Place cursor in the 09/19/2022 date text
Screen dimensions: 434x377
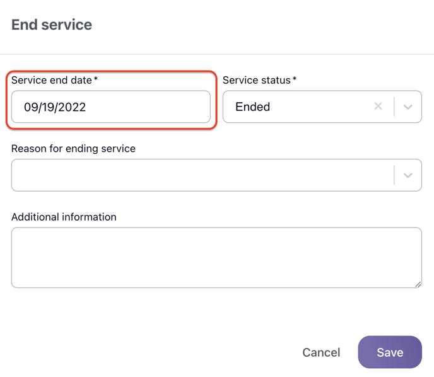point(55,107)
